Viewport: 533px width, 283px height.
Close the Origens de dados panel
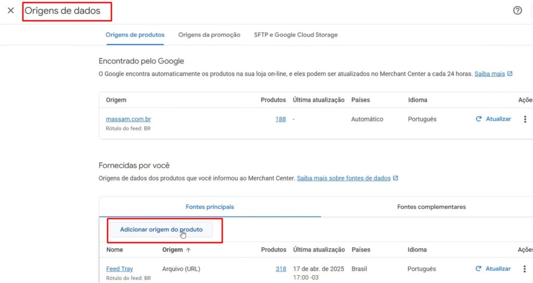10,10
